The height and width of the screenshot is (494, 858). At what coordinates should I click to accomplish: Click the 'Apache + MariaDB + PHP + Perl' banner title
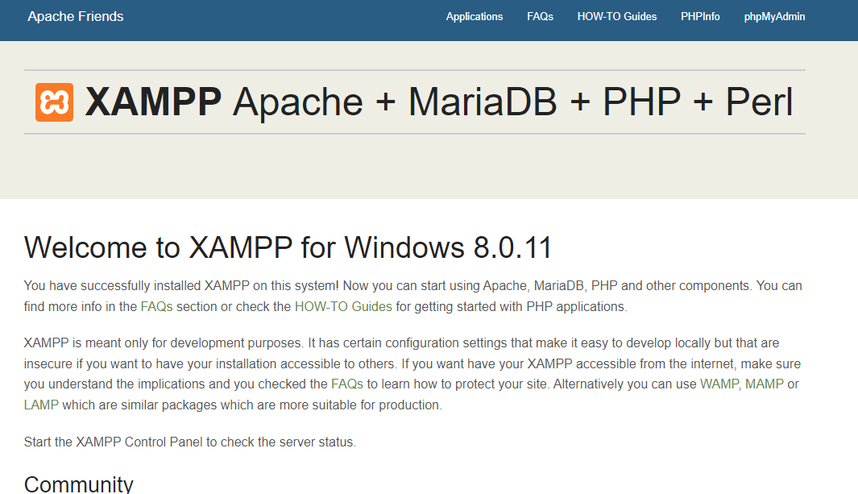tap(512, 102)
